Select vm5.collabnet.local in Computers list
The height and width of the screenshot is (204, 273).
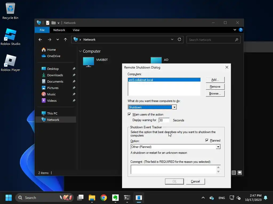pos(164,80)
